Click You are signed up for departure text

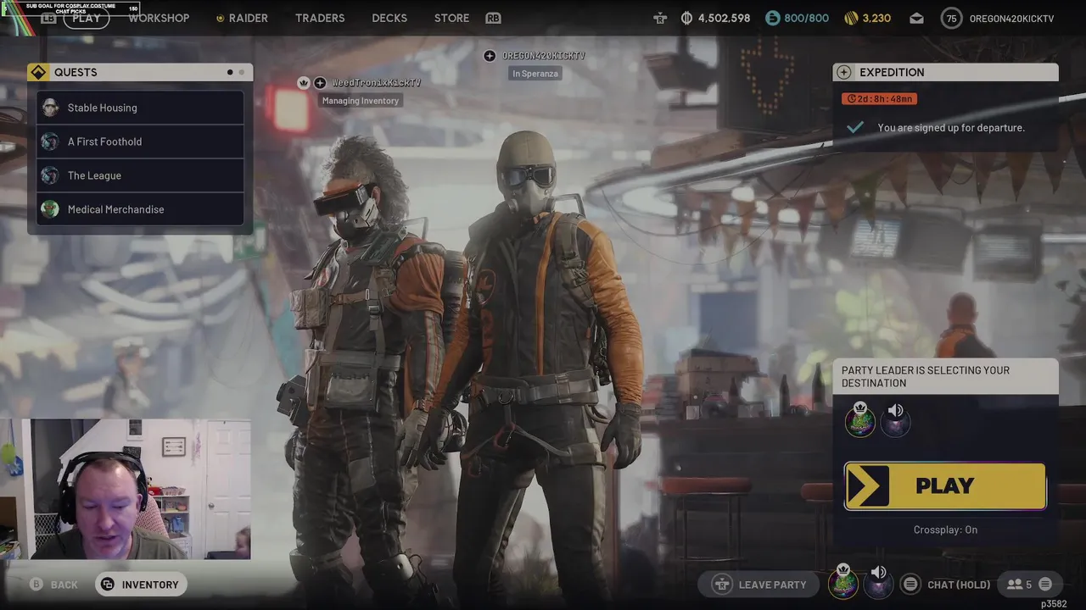[x=951, y=128]
